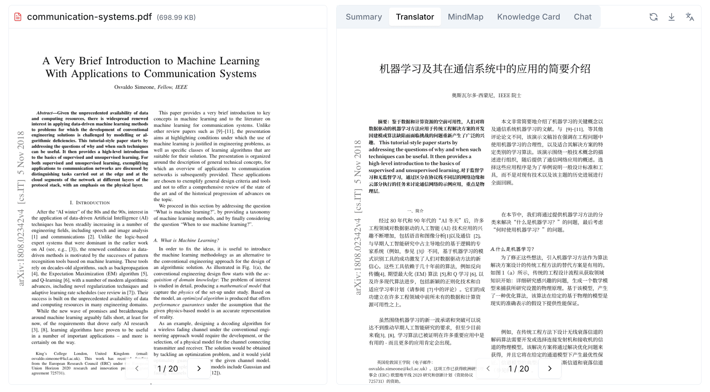Image resolution: width=710 pixels, height=392 pixels.
Task: Refresh the translation with the retry icon
Action: pos(653,17)
